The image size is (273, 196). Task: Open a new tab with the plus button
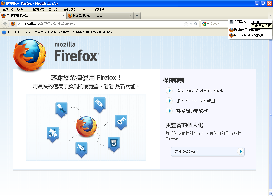click(x=137, y=16)
